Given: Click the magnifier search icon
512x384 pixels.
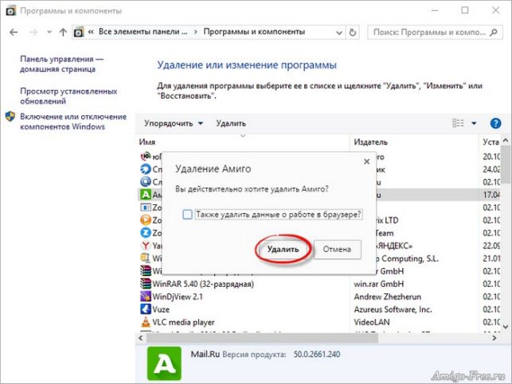Looking at the screenshot, I should pyautogui.click(x=494, y=33).
